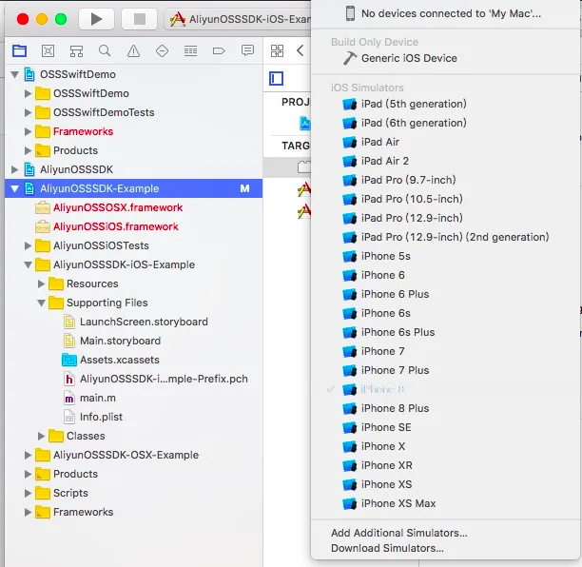Expand the red Frameworks folder
The image size is (582, 567).
coord(28,131)
